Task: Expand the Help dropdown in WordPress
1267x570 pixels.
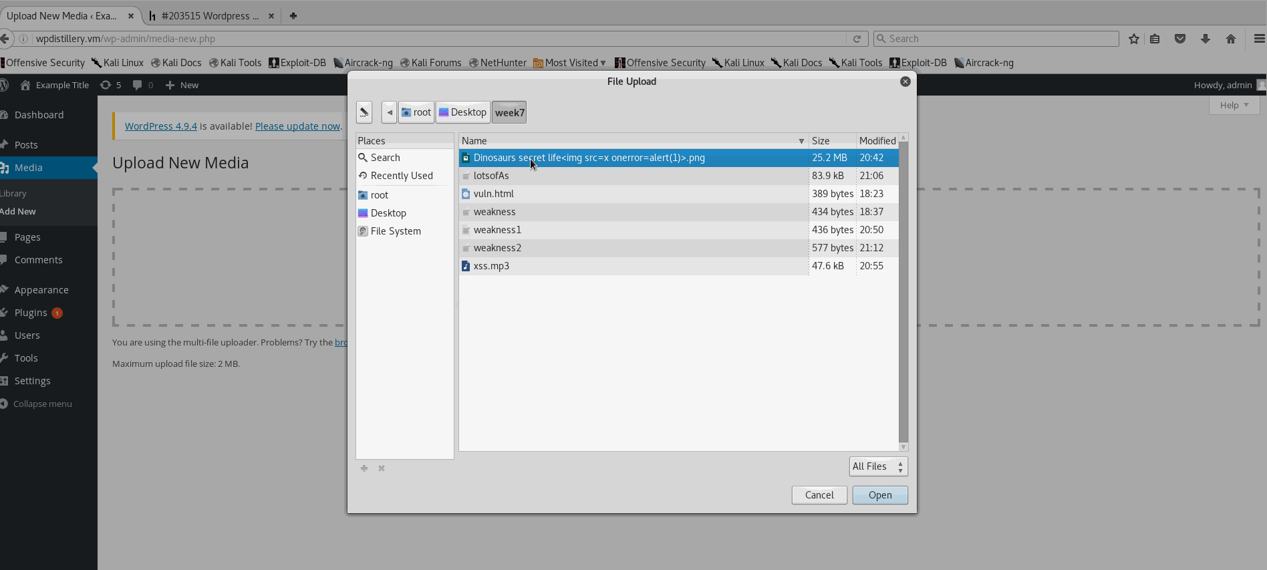Action: click(1234, 105)
